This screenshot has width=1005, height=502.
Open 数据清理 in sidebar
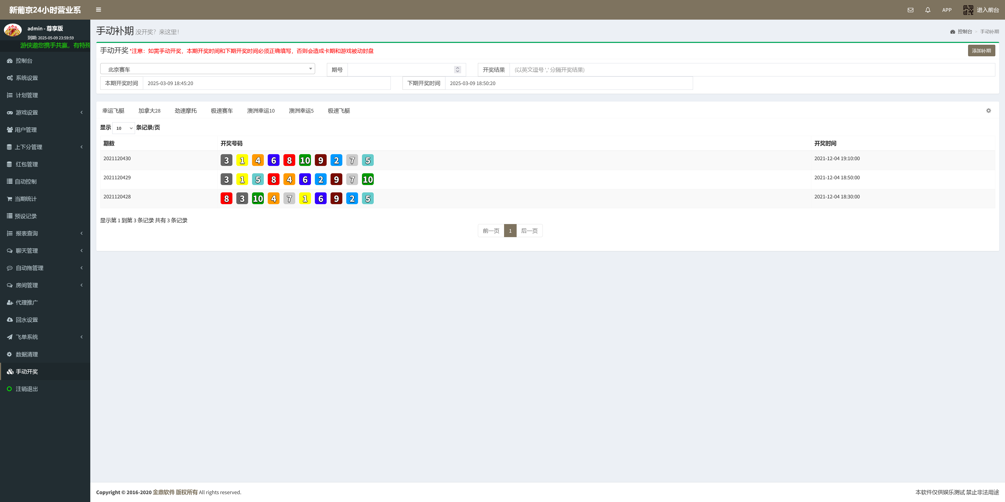coord(26,354)
